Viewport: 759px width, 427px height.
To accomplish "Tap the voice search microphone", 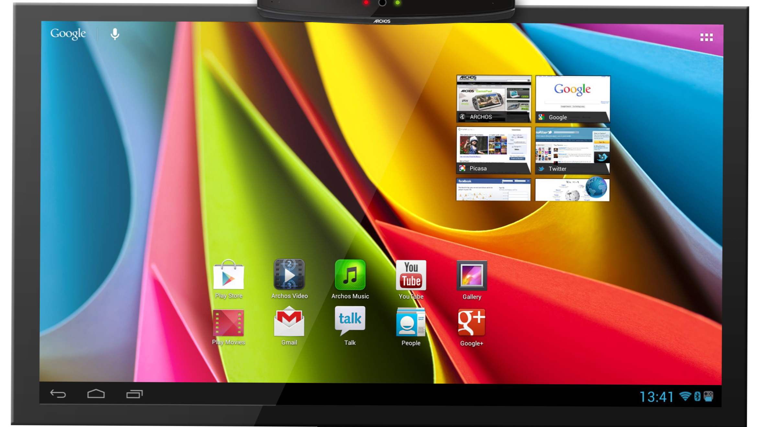I will 115,34.
